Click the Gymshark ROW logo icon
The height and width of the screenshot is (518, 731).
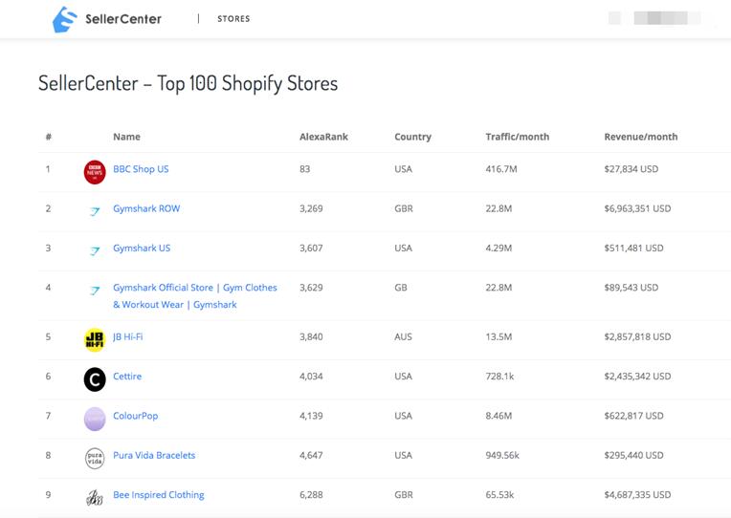point(95,212)
